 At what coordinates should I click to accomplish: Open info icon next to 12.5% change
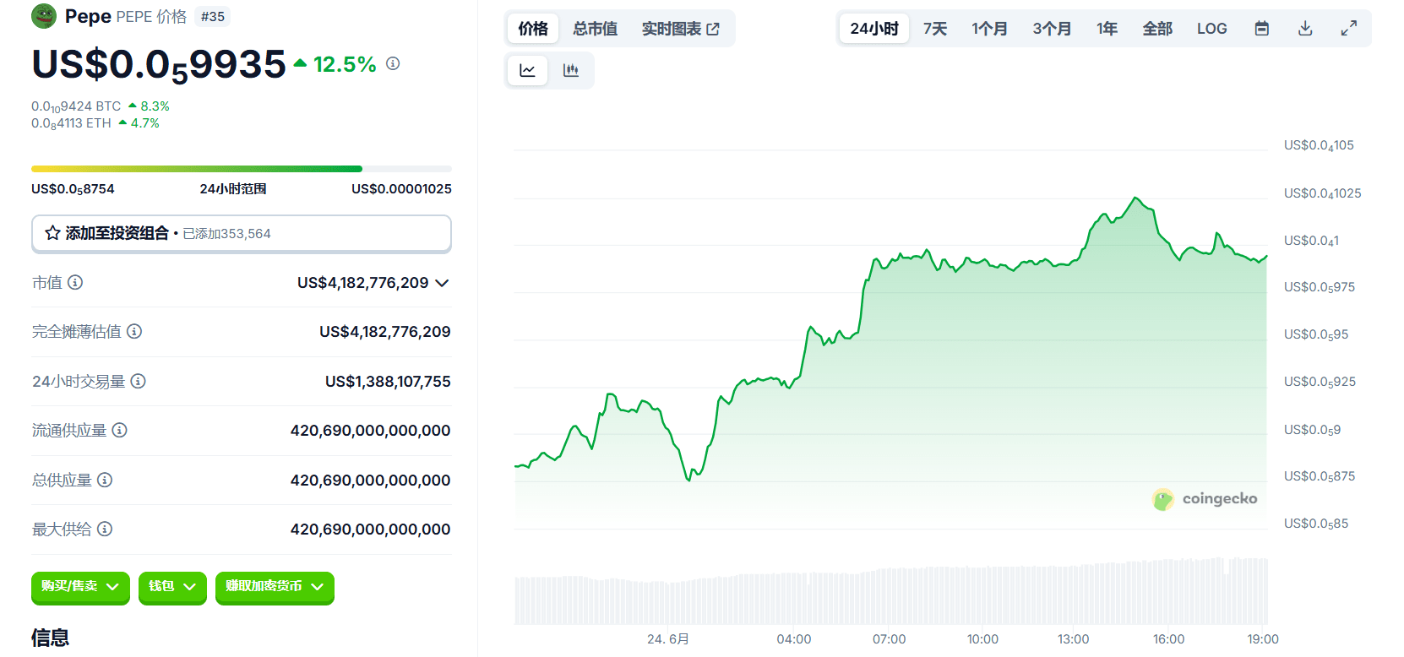393,63
